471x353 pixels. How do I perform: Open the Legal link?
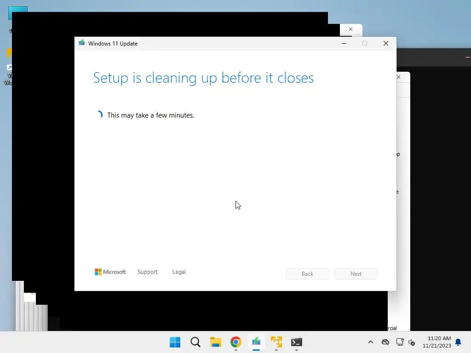179,272
